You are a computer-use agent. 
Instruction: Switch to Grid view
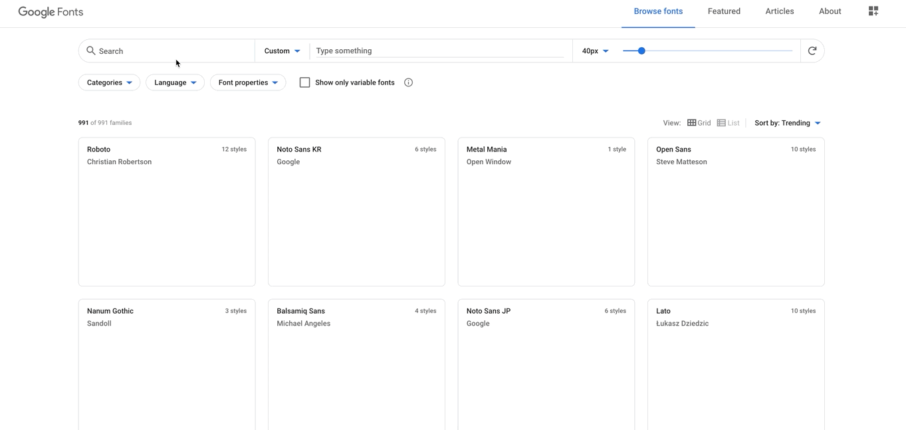[699, 122]
